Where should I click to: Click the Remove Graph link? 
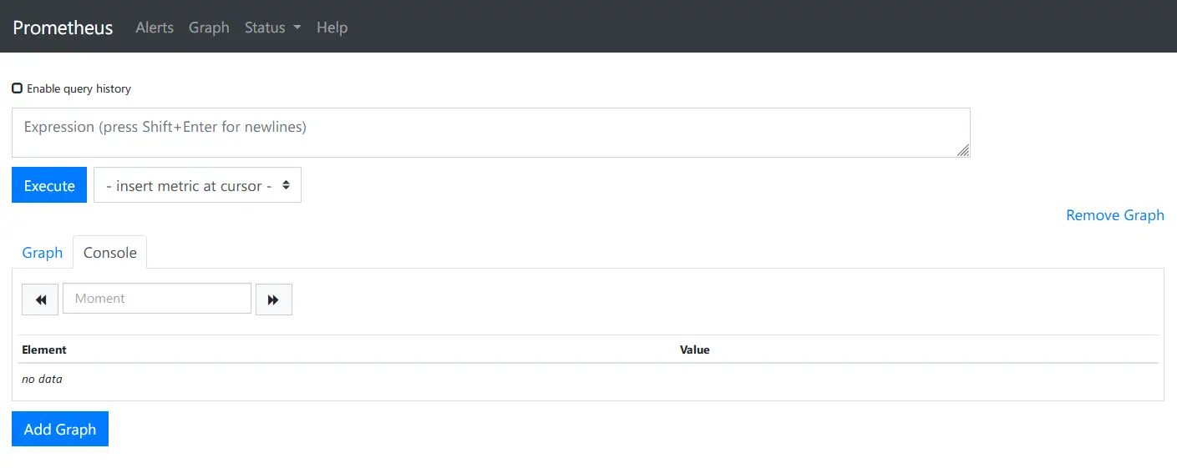coord(1115,215)
